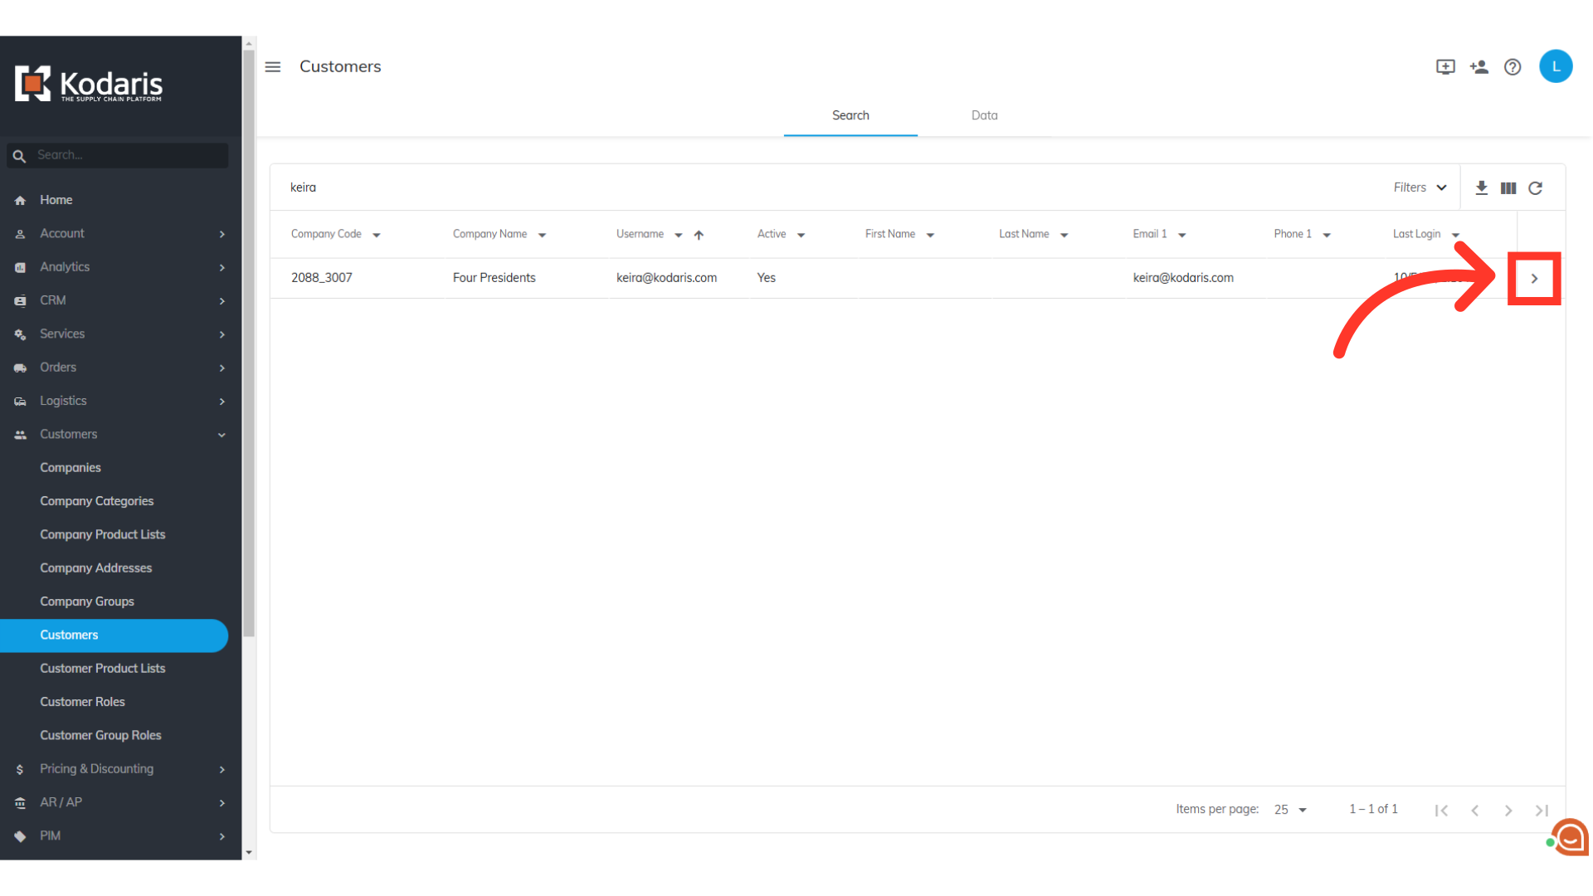Open the help question mark icon
This screenshot has height=896, width=1593.
(x=1513, y=67)
